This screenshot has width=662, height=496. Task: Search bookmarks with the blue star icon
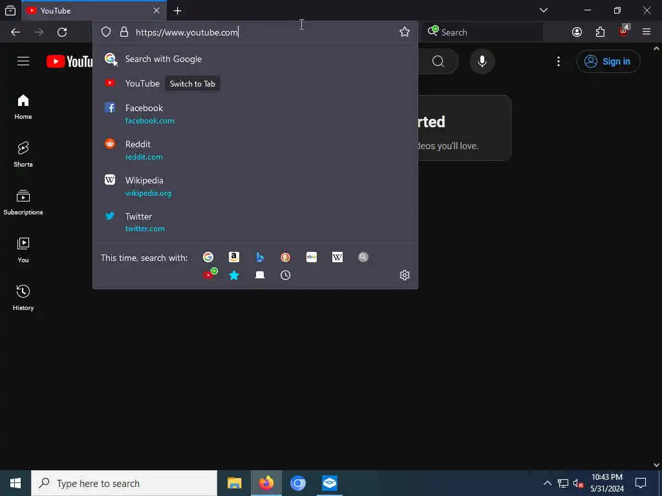pyautogui.click(x=234, y=275)
